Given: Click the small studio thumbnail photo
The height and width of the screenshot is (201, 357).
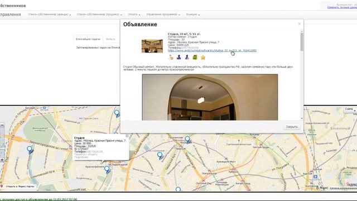Looking at the screenshot, I should coord(152,46).
